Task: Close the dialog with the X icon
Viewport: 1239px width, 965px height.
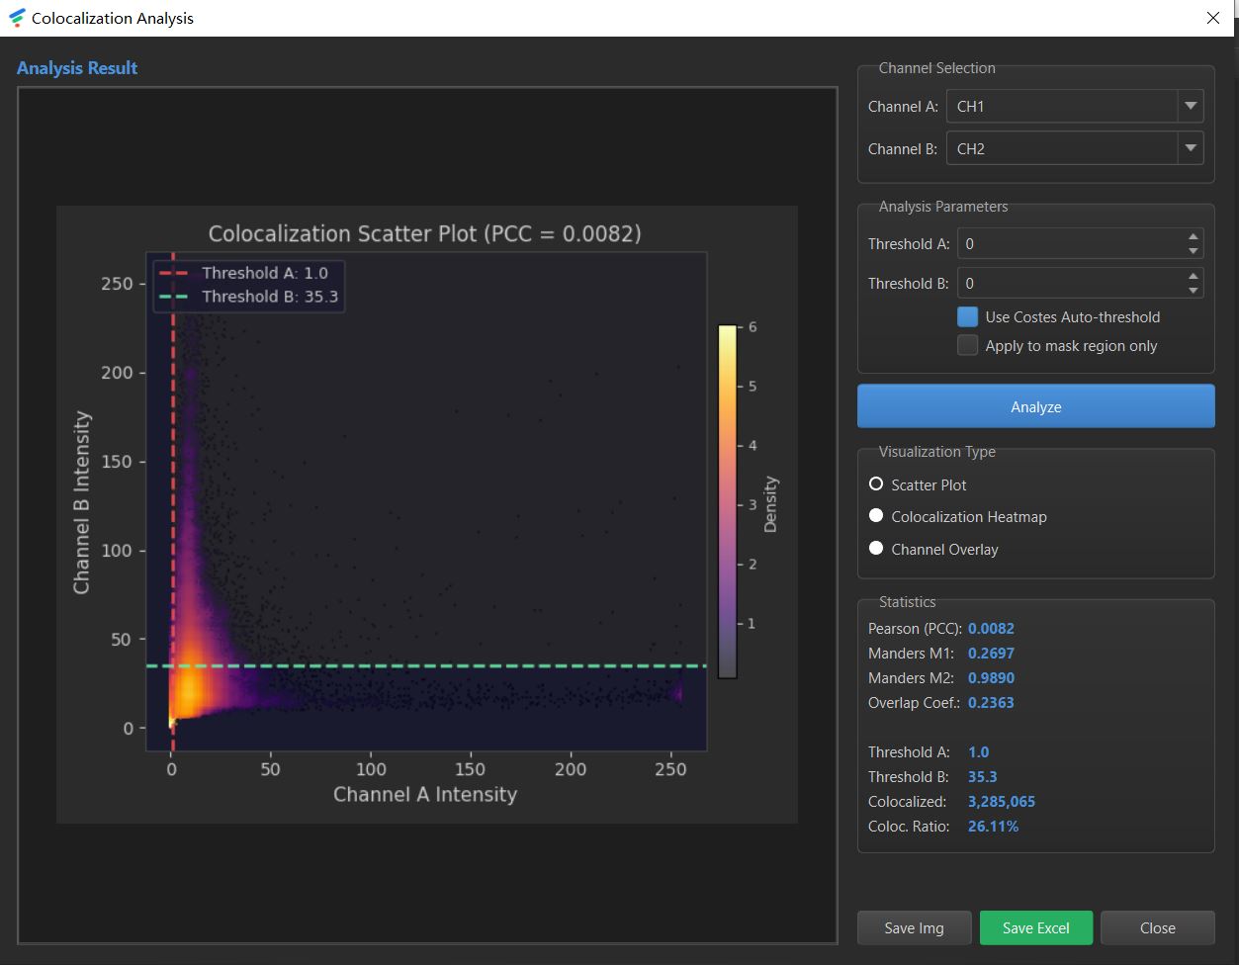Action: [x=1213, y=18]
